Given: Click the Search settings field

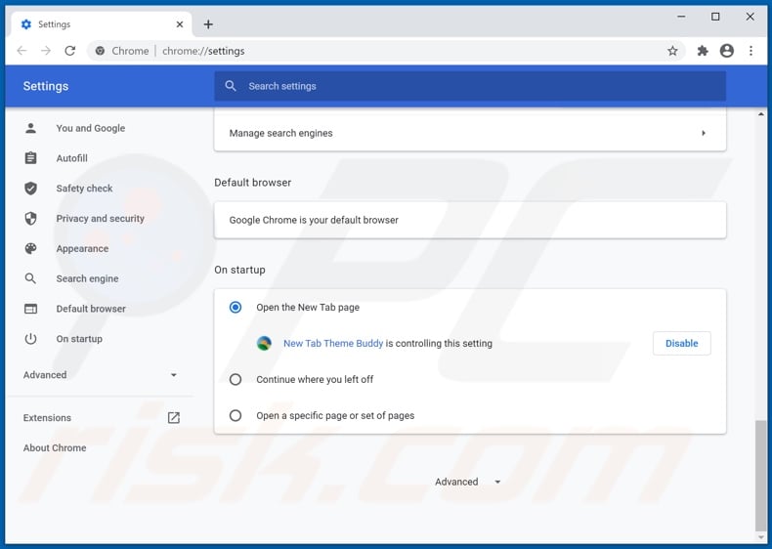Looking at the screenshot, I should tap(470, 86).
